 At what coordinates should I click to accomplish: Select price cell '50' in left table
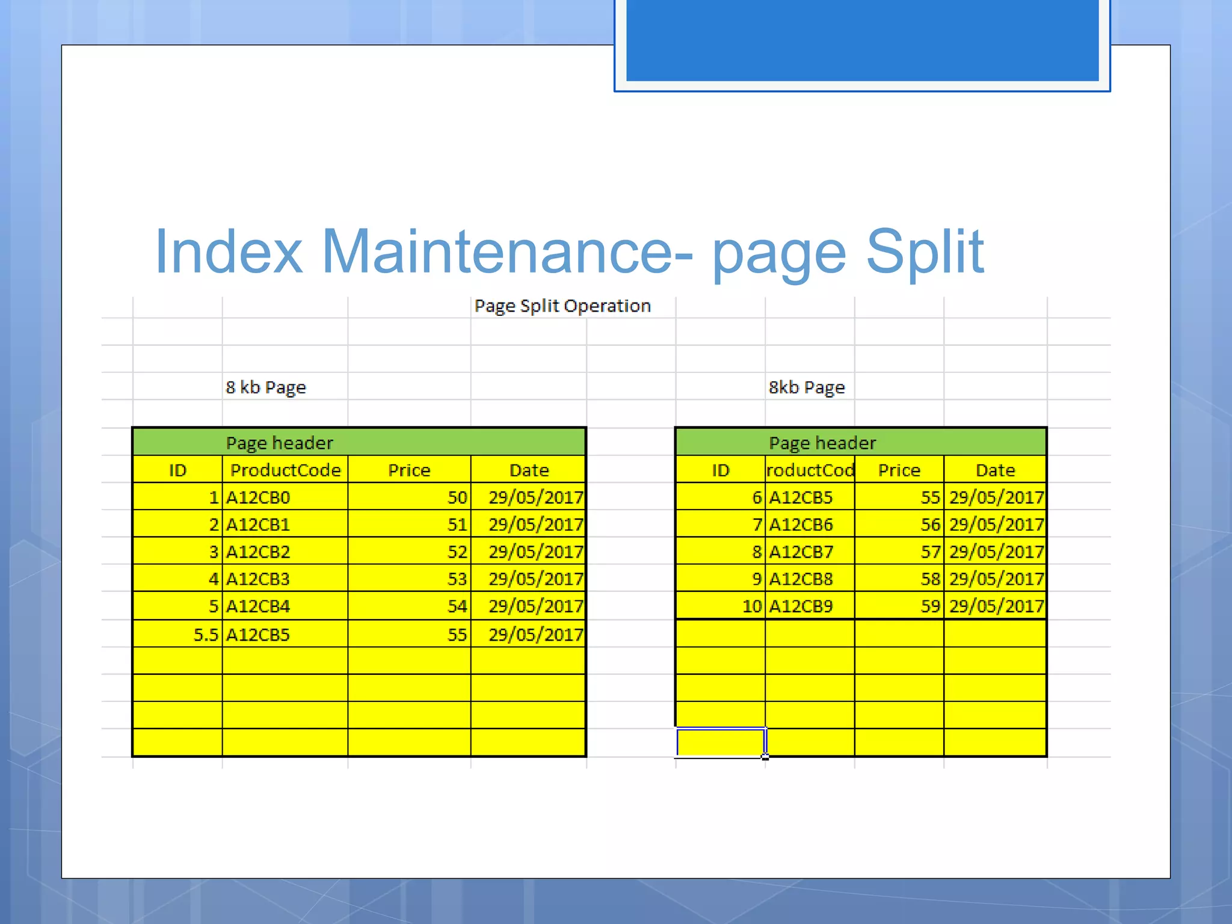[x=409, y=497]
